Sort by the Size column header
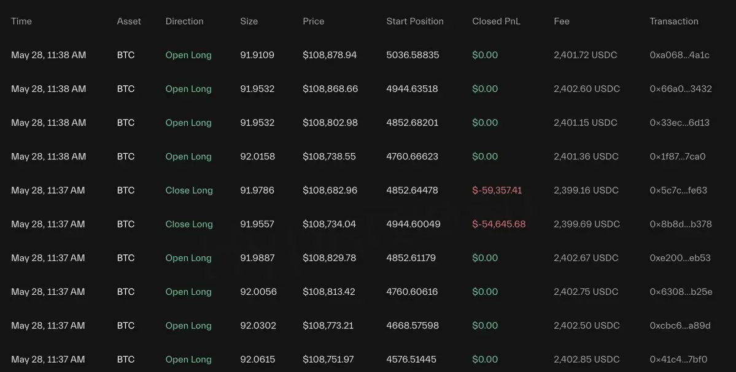The height and width of the screenshot is (372, 736). coord(249,21)
